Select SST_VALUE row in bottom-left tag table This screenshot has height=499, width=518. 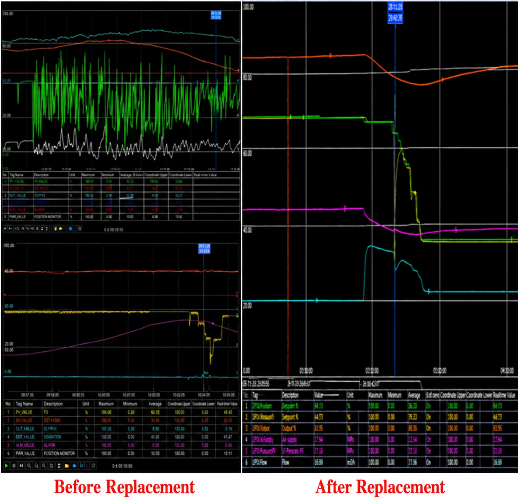pyautogui.click(x=121, y=437)
